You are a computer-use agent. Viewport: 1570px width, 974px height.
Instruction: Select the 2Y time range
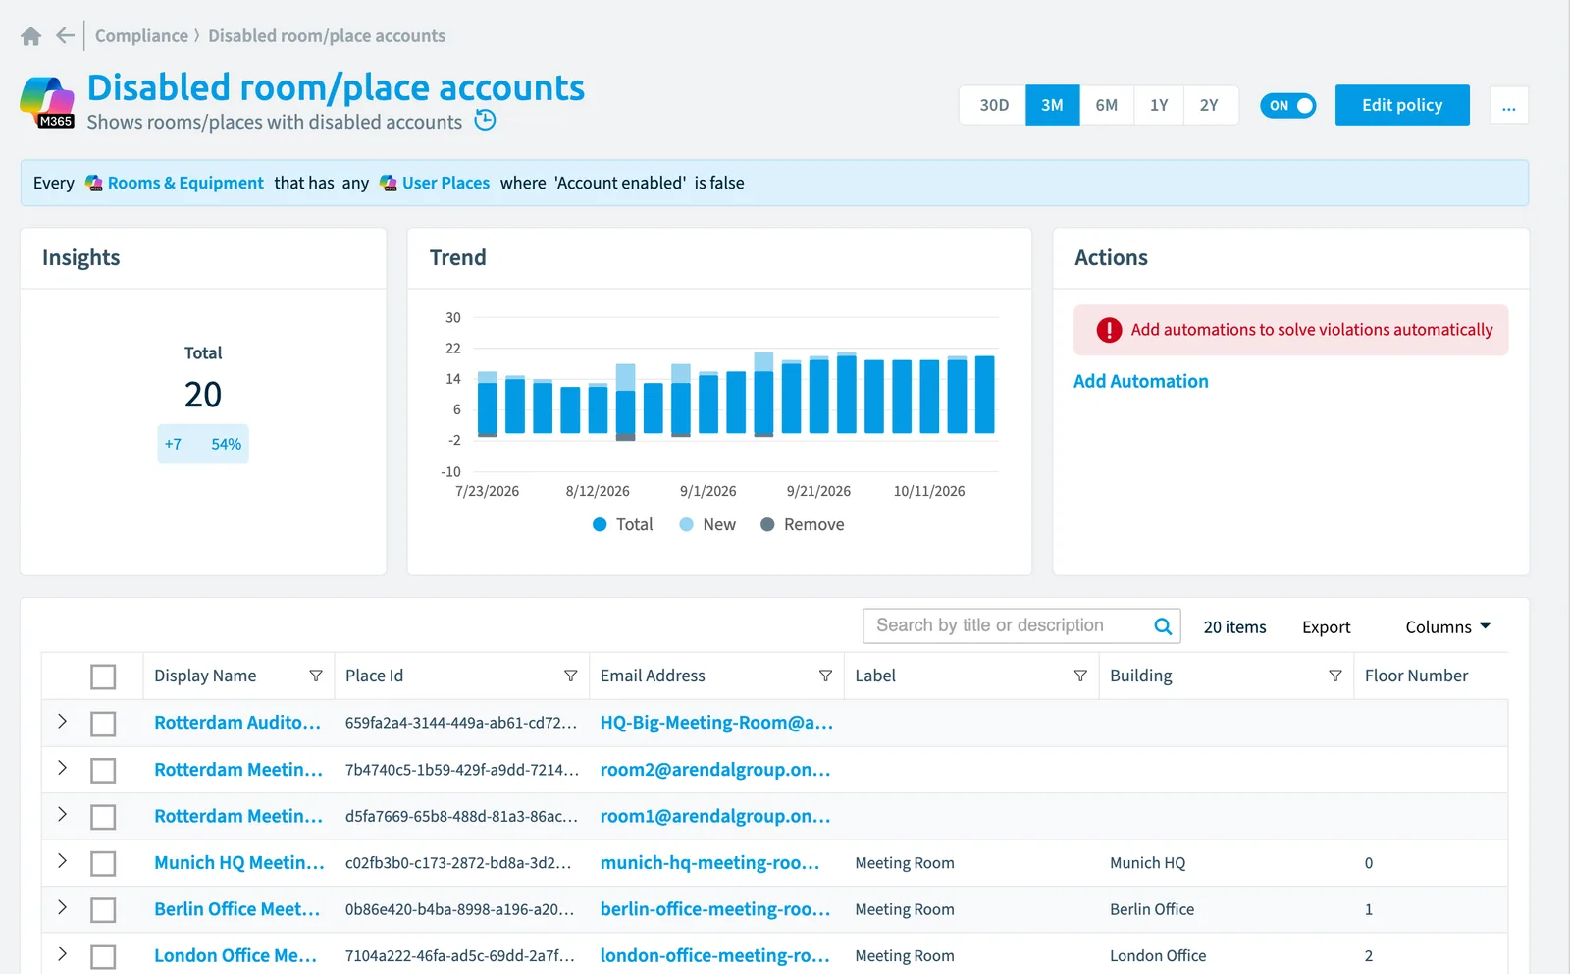pos(1209,105)
